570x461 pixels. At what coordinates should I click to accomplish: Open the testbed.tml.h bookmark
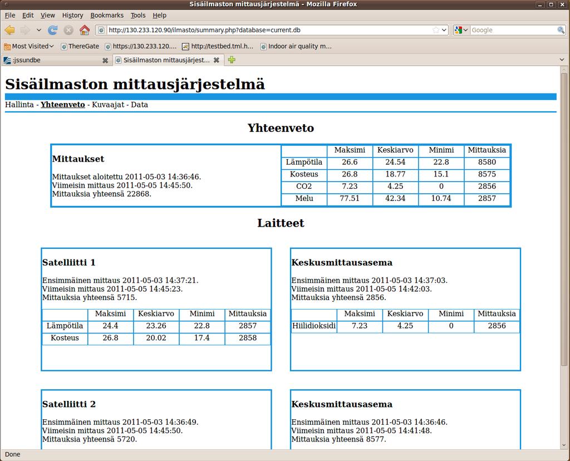point(218,46)
